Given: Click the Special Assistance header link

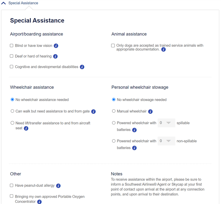Looking at the screenshot, I should [23, 3].
